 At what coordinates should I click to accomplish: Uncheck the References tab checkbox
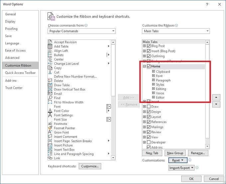[149, 122]
